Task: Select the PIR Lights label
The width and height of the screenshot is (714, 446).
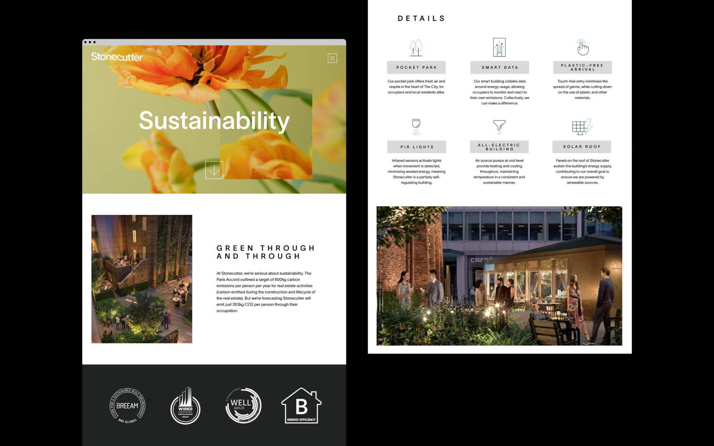Action: (416, 147)
